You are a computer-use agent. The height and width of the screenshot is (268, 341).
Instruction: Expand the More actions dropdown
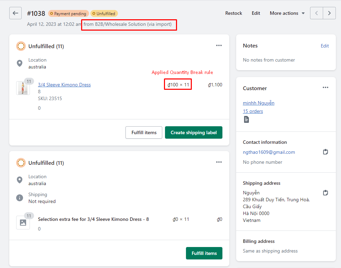(x=287, y=13)
